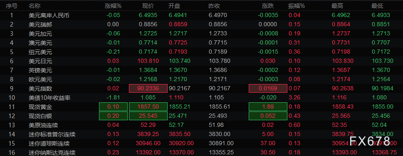The height and width of the screenshot is (156, 403).
Task: Select the 美债10年收益率 row
Action: 201,98
